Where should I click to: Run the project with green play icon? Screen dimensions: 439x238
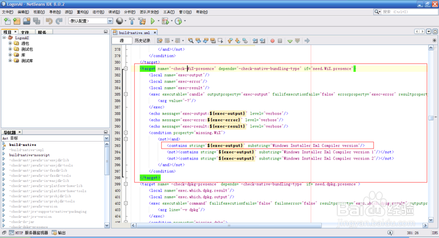[153, 21]
